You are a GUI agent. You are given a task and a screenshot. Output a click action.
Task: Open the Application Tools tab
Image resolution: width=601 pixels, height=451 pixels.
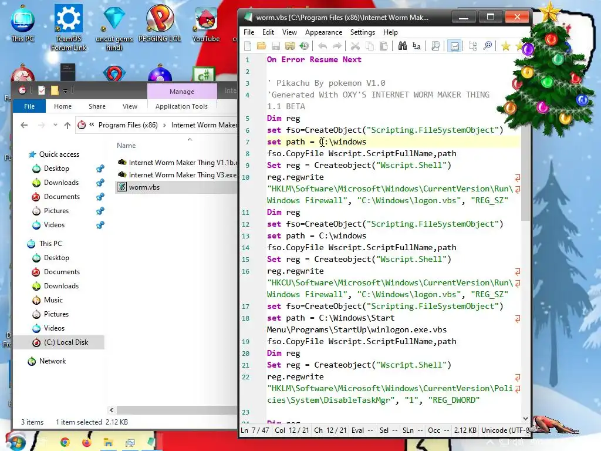[x=182, y=106]
